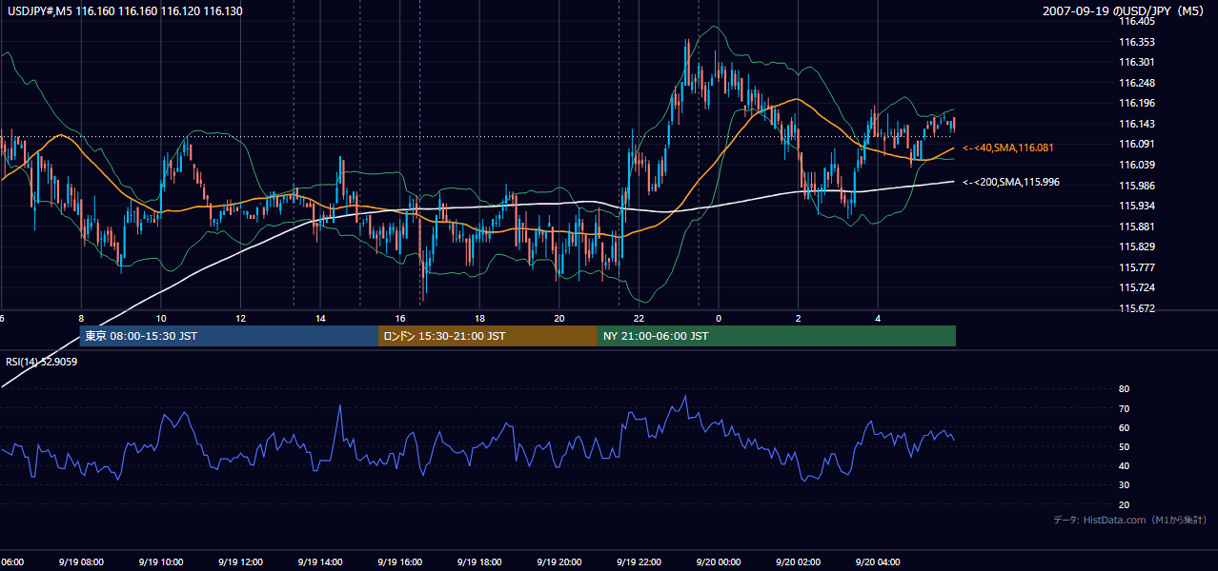Click price axis label 116.039
The height and width of the screenshot is (571, 1218).
[x=1137, y=166]
